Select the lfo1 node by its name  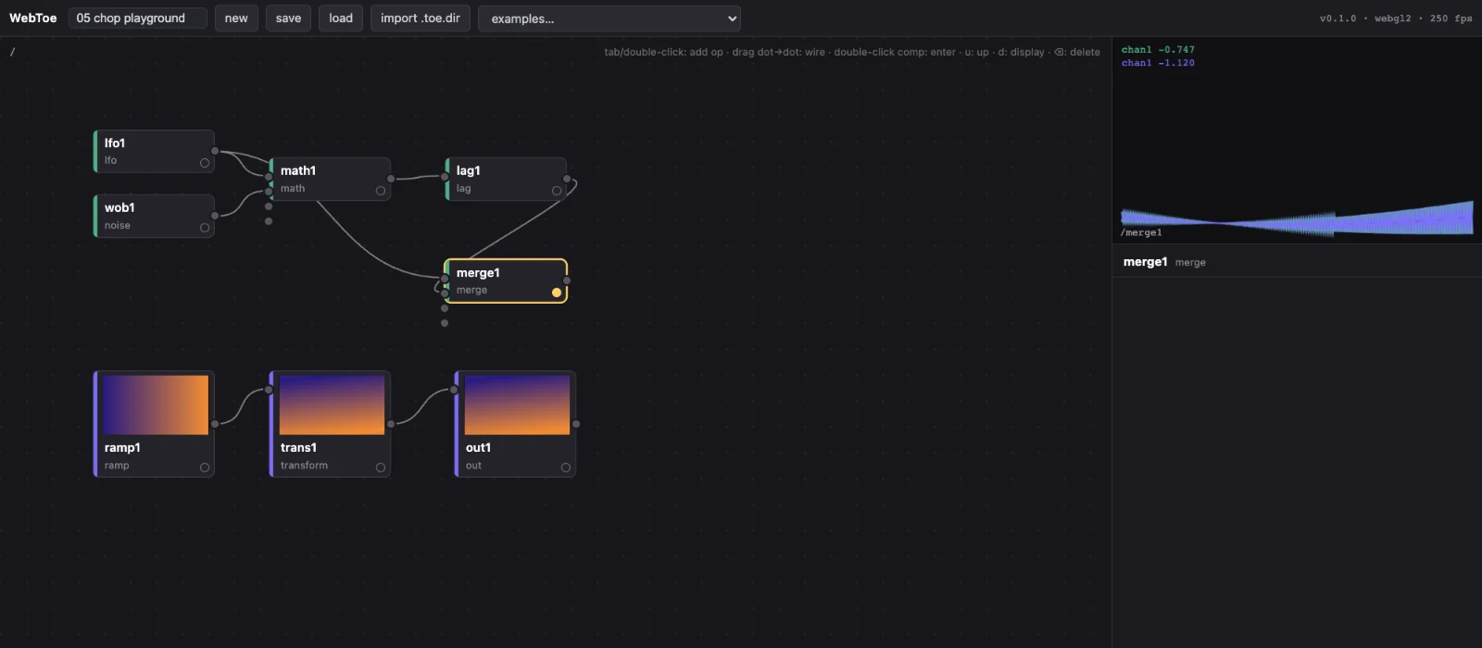click(x=115, y=143)
